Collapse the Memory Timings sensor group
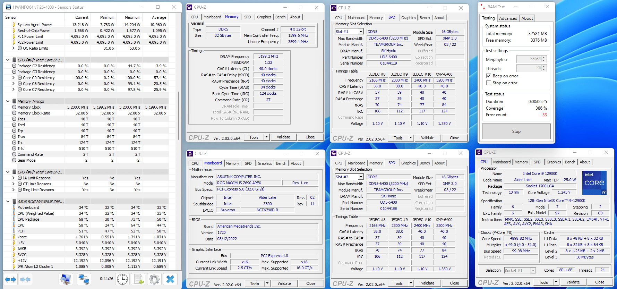This screenshot has height=289, width=617. [x=8, y=101]
